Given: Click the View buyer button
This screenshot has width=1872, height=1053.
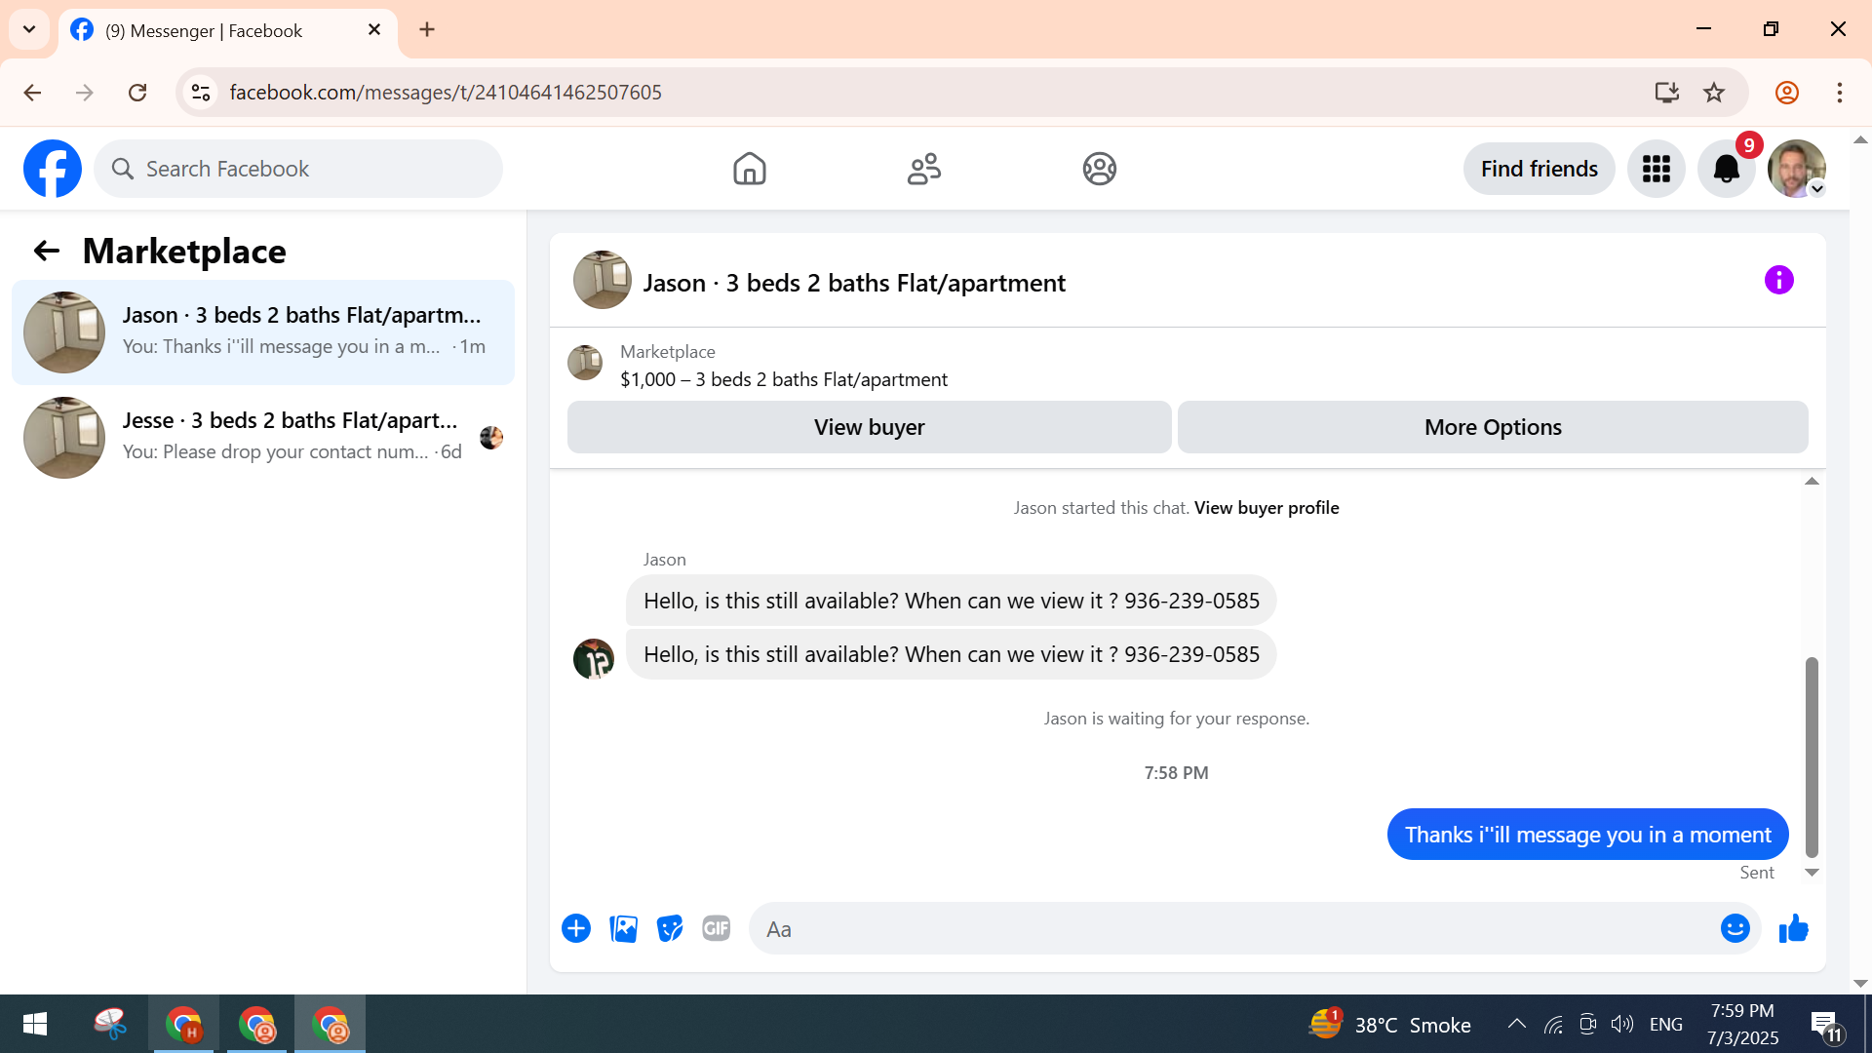Looking at the screenshot, I should pyautogui.click(x=869, y=427).
